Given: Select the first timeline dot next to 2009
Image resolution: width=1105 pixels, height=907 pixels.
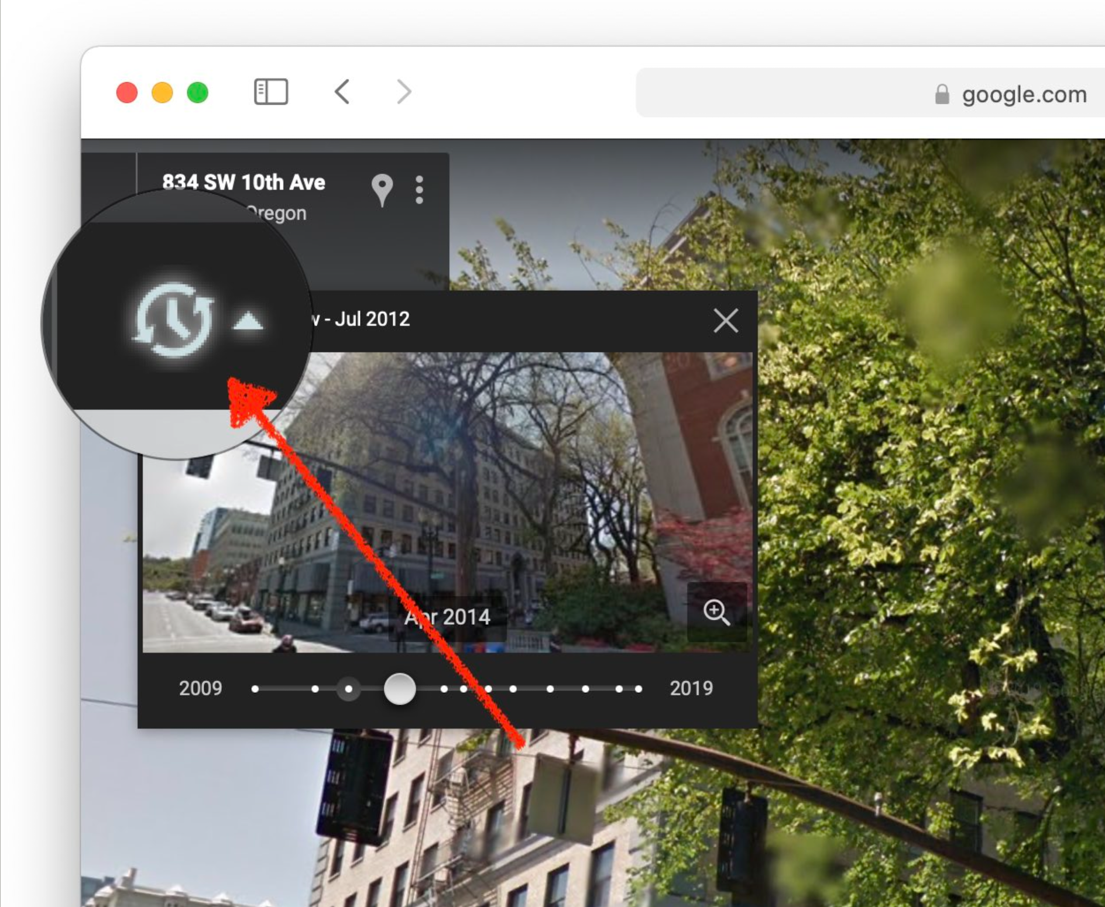Looking at the screenshot, I should pyautogui.click(x=255, y=689).
